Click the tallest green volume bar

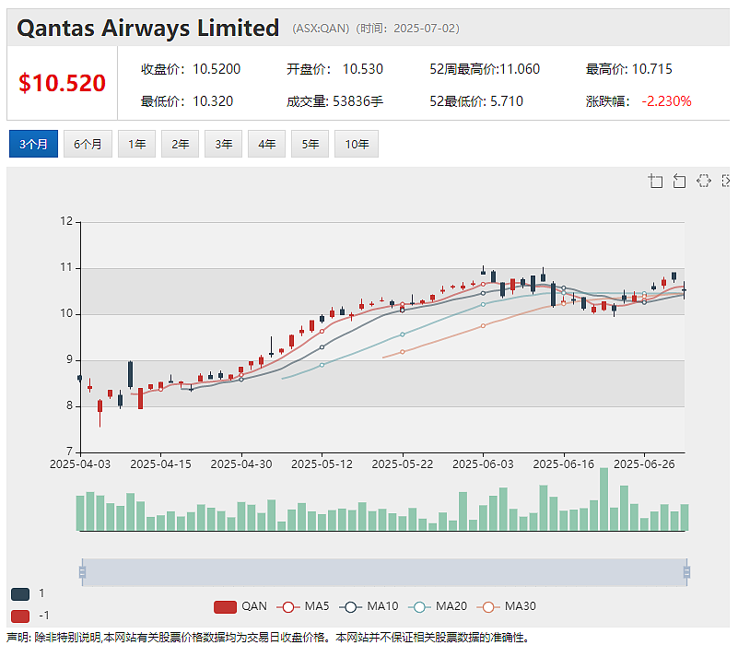click(603, 499)
